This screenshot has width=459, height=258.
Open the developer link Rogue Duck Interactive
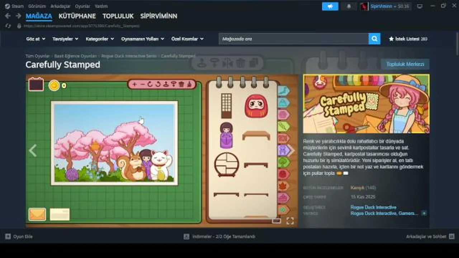point(373,207)
